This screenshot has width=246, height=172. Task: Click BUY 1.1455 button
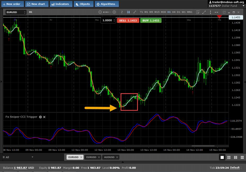[x=151, y=20]
